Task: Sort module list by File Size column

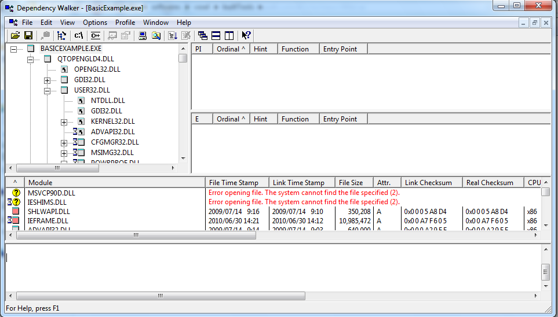Action: click(352, 183)
